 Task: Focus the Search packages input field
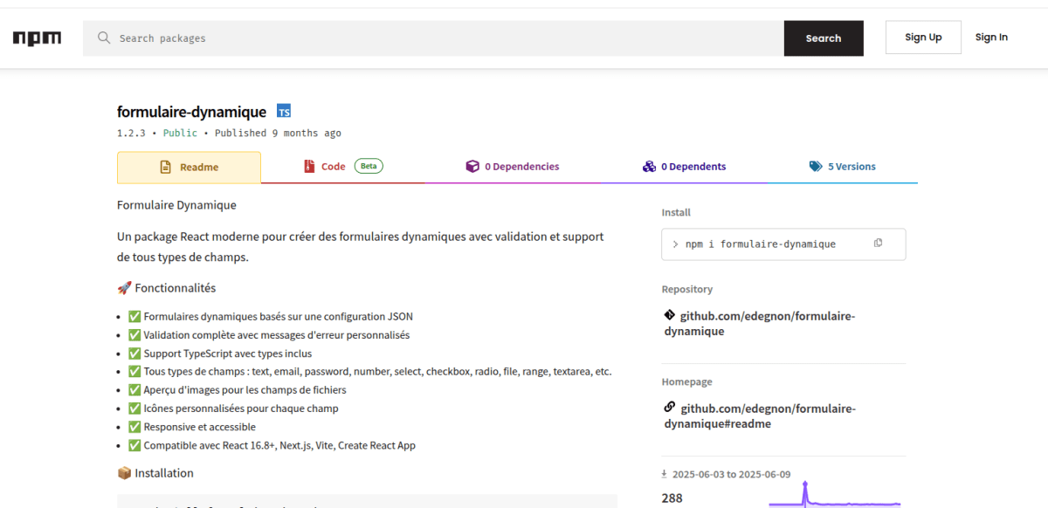[433, 38]
